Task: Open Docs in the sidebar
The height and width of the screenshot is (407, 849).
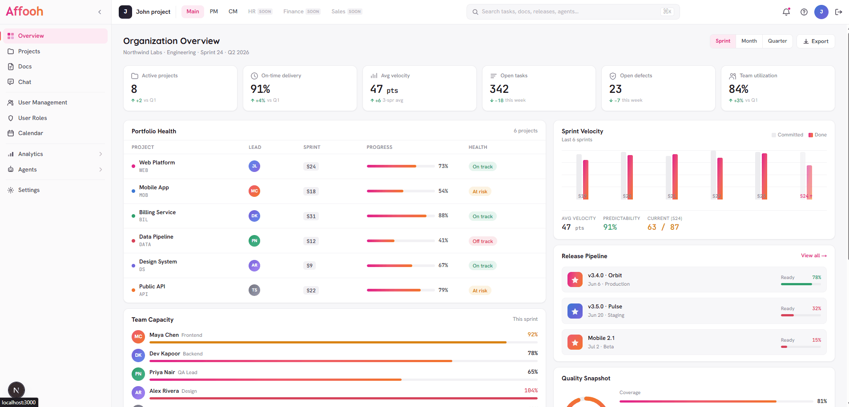Action: [56, 67]
